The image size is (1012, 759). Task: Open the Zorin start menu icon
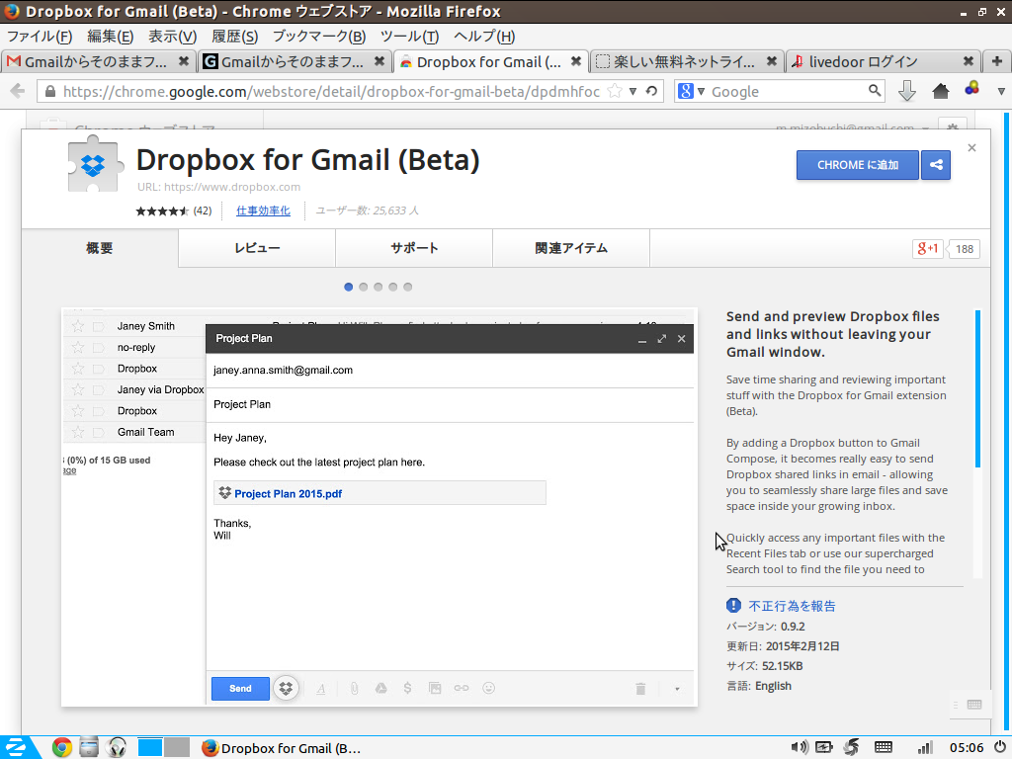pyautogui.click(x=16, y=747)
